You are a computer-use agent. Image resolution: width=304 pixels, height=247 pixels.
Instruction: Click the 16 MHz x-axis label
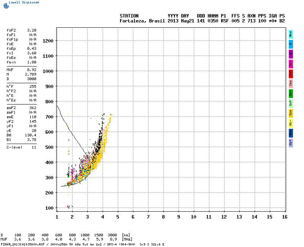coord(285,217)
